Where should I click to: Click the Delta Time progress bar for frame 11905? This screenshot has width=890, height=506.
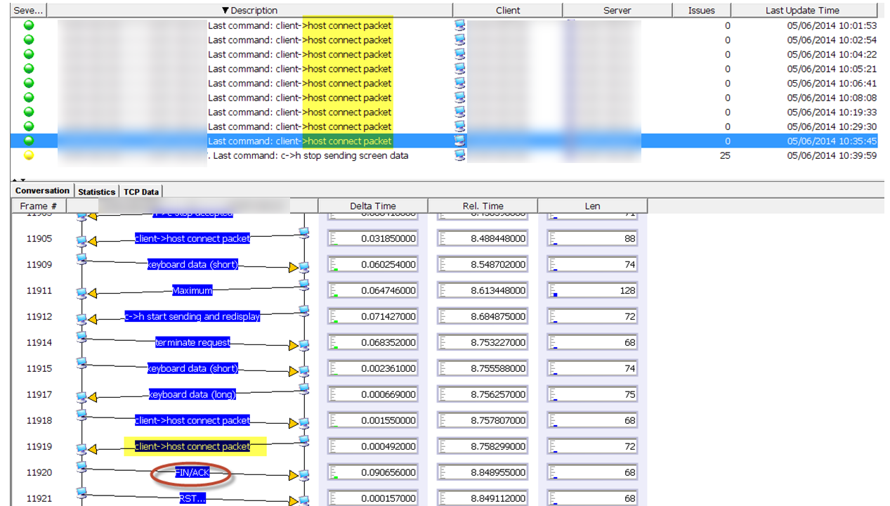[x=373, y=238]
